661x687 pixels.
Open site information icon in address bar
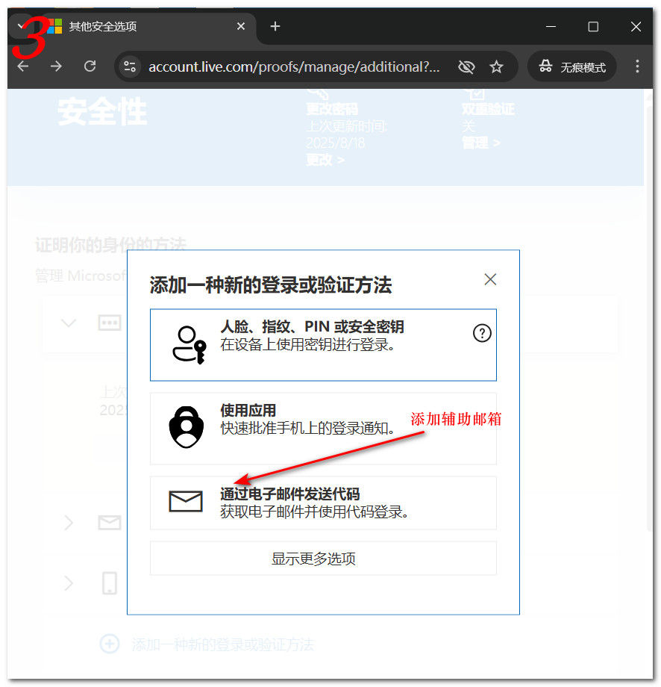[x=130, y=66]
